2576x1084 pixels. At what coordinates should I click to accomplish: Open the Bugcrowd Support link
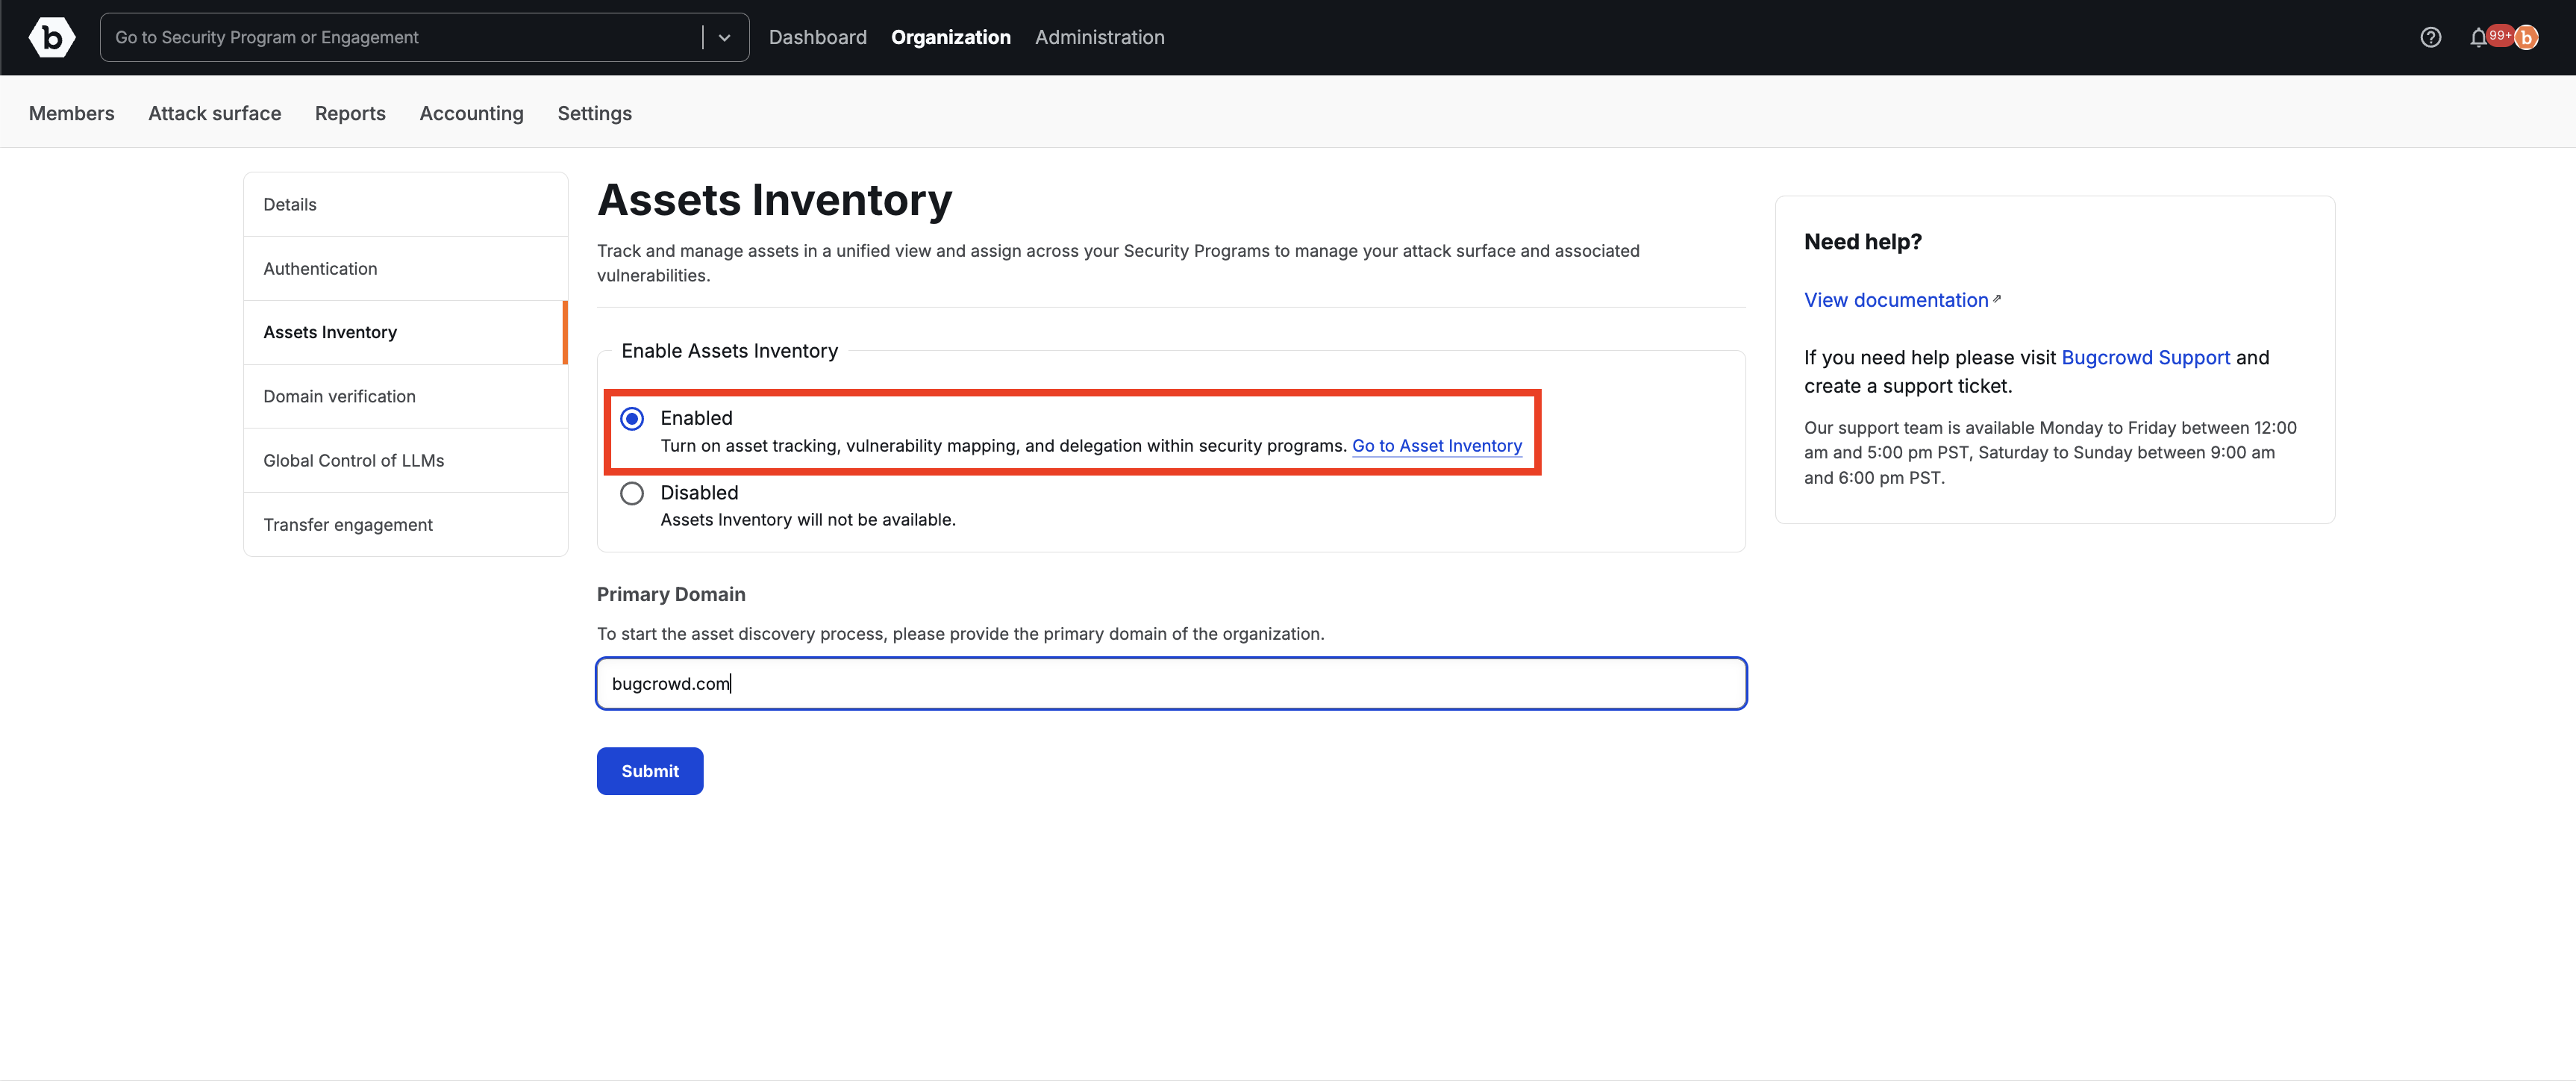pyautogui.click(x=2146, y=357)
